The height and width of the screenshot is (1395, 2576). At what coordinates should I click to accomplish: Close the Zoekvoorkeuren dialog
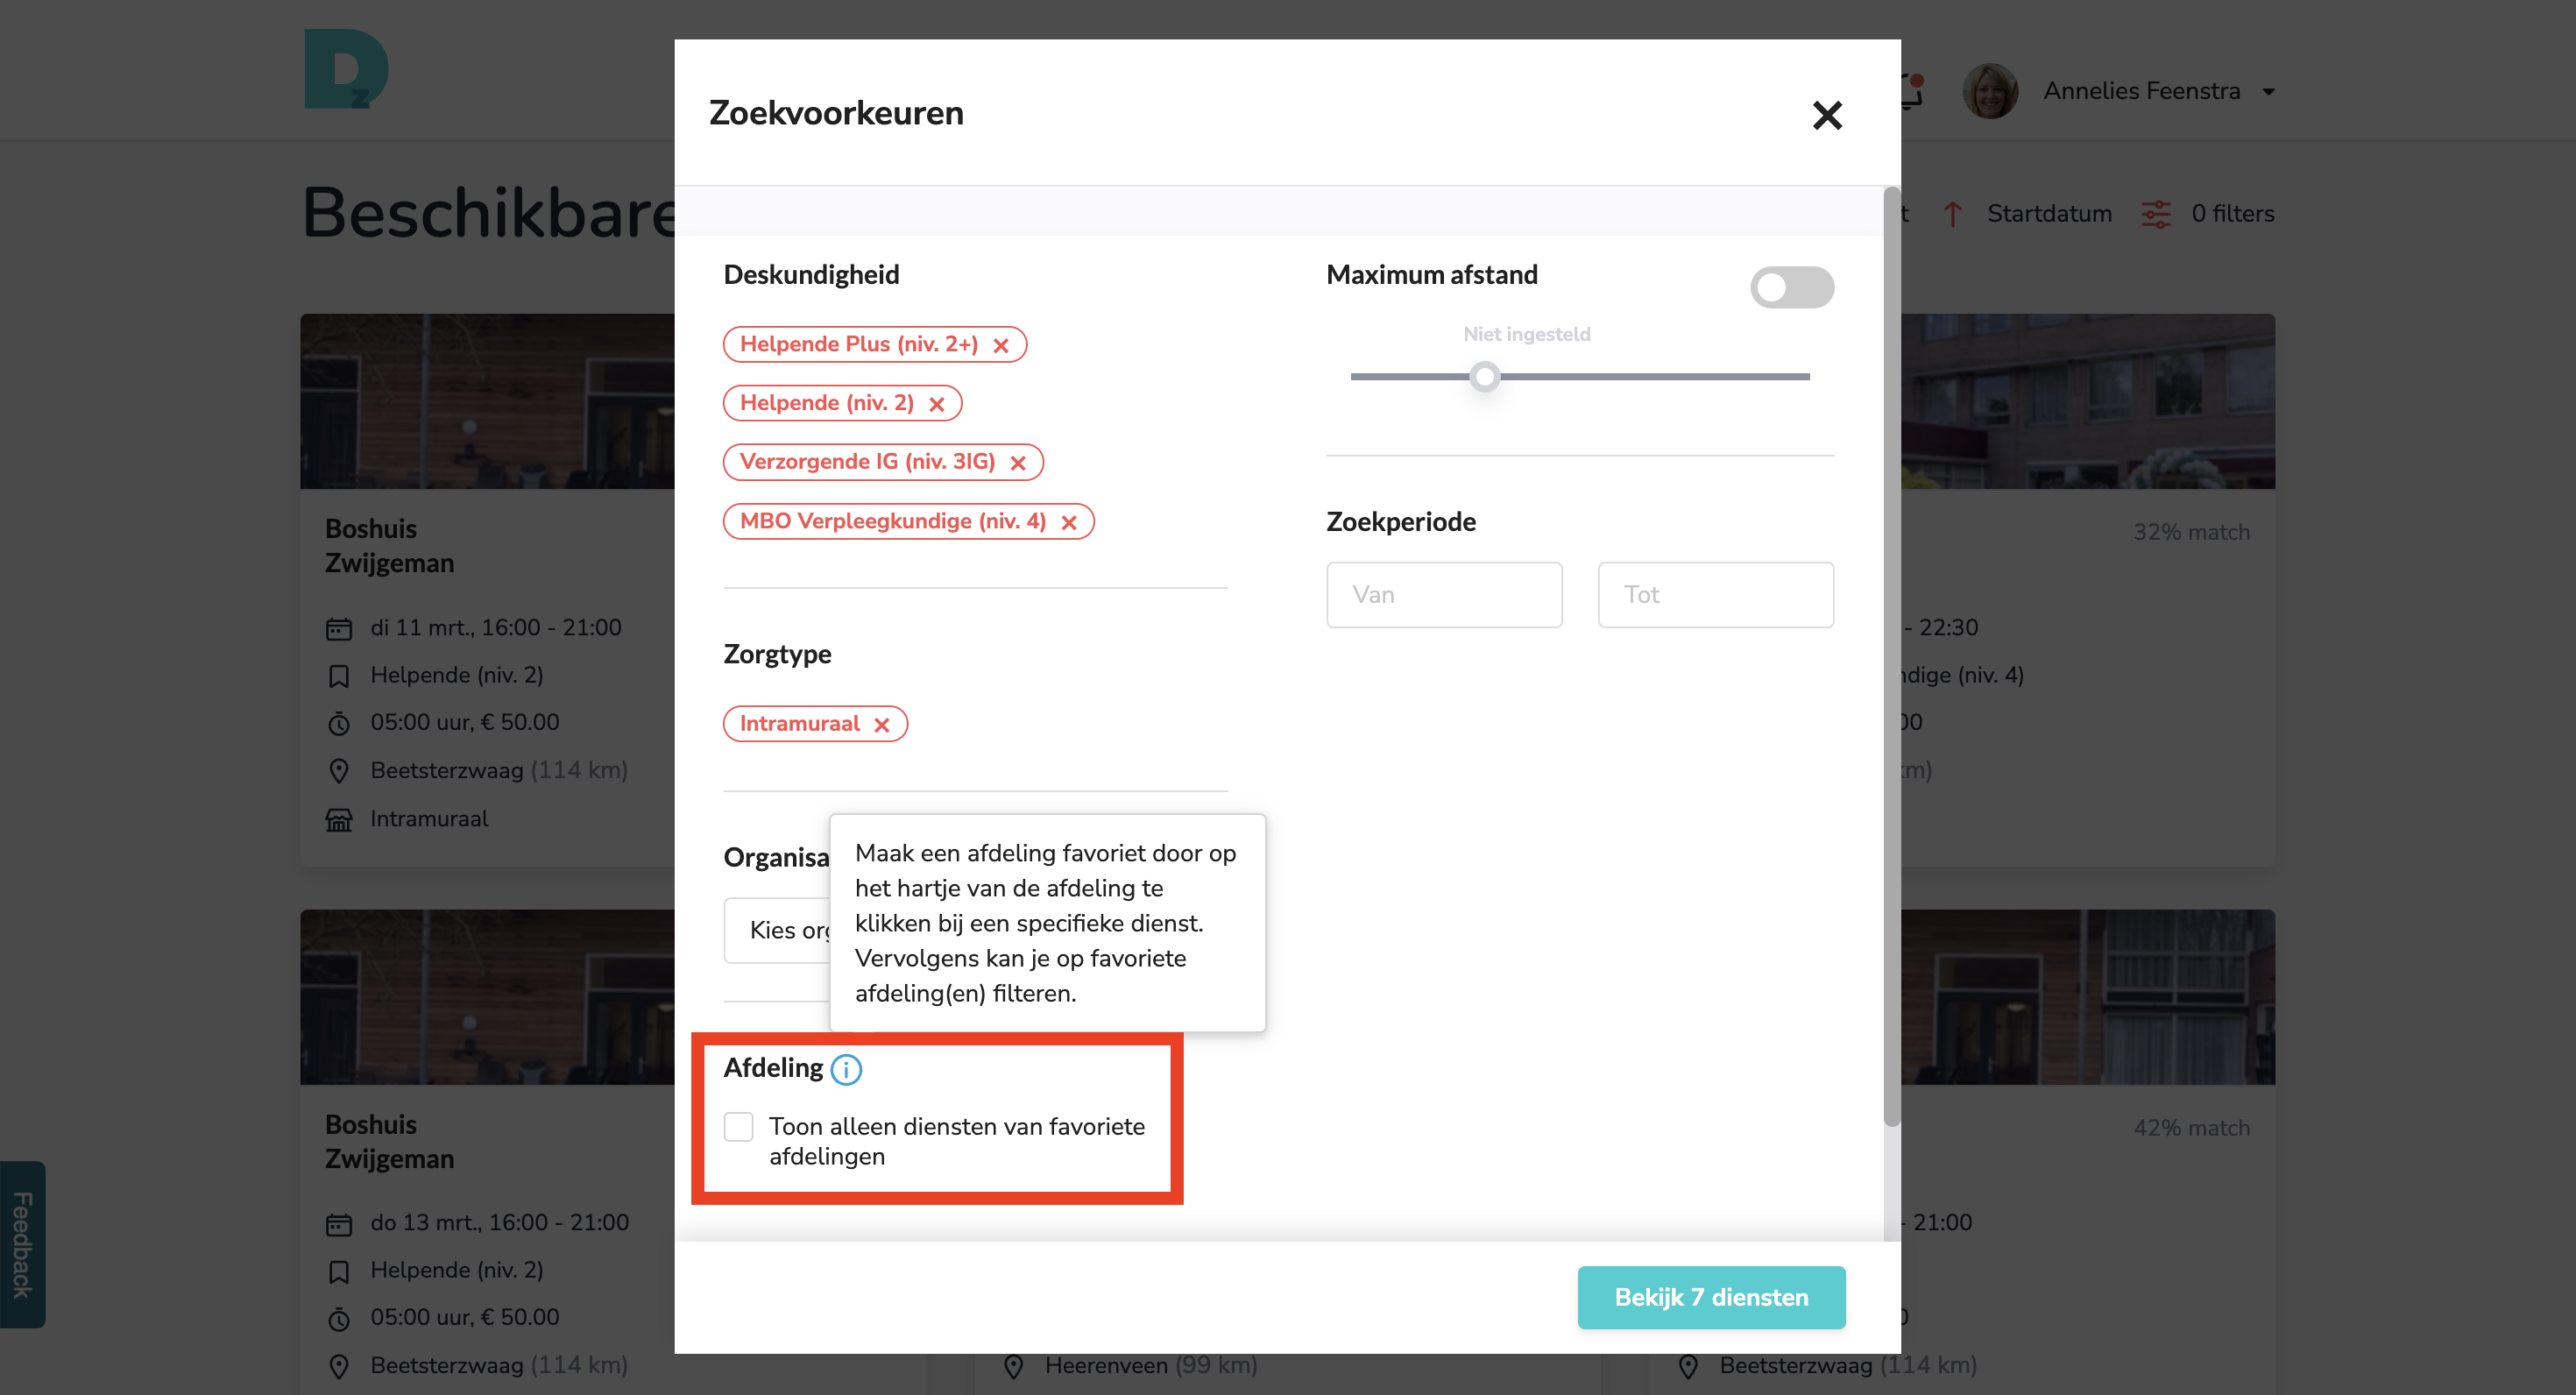(x=1827, y=115)
